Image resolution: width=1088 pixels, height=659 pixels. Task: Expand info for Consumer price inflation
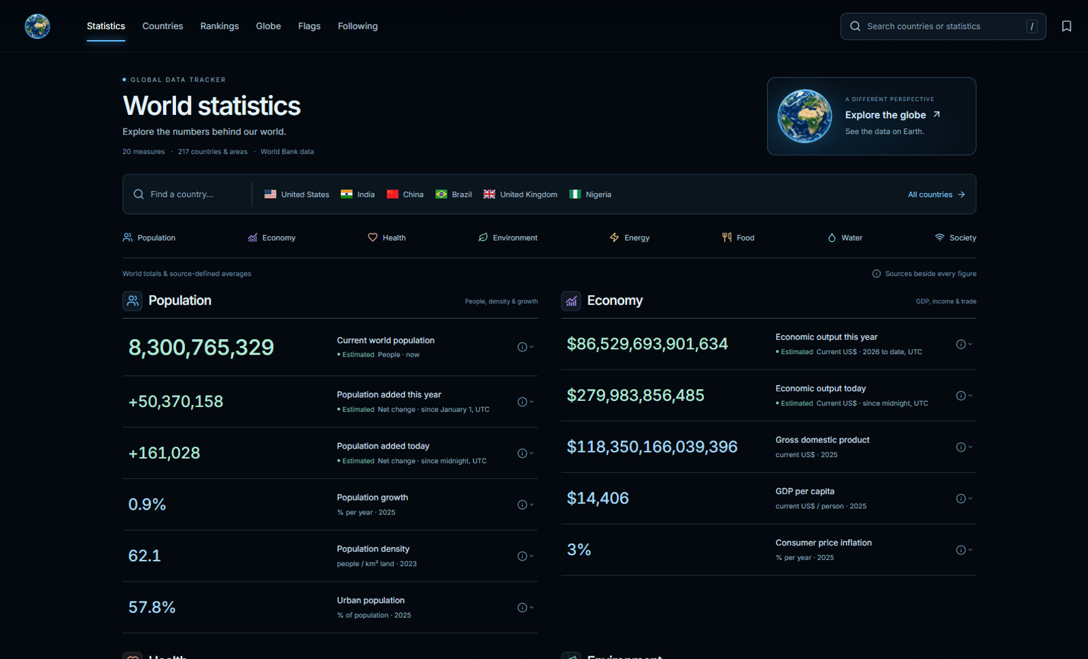point(964,550)
